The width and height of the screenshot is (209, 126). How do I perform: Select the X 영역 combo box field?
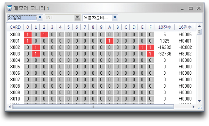[x=22, y=18]
